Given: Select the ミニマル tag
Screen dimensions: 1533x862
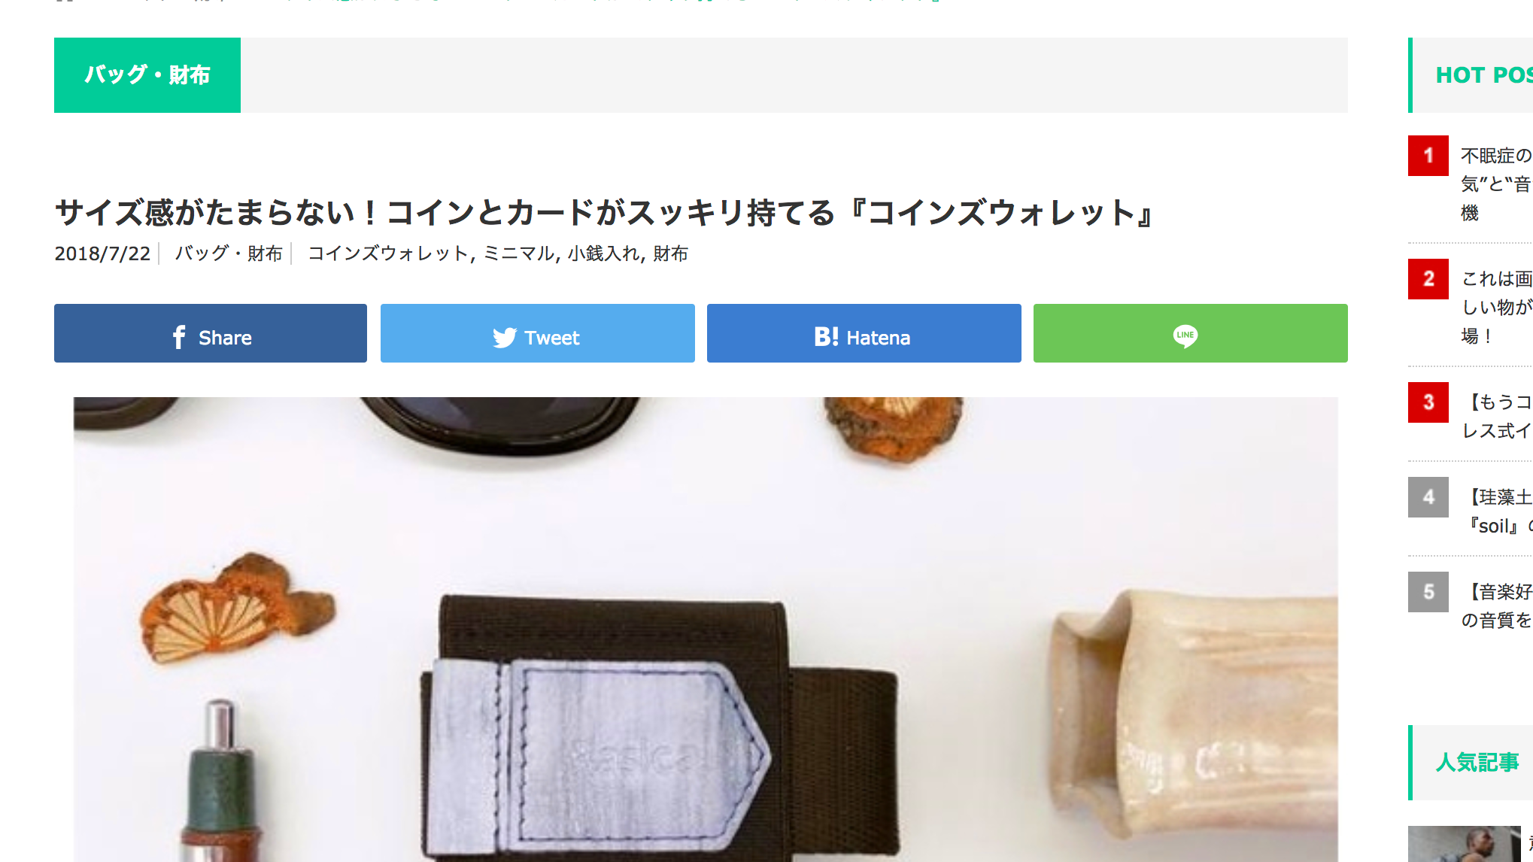Looking at the screenshot, I should tap(518, 253).
